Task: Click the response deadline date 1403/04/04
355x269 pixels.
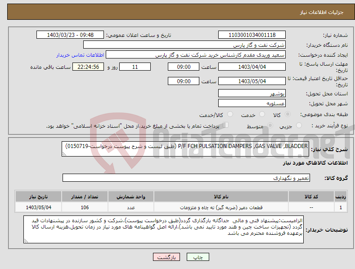Action: pyautogui.click(x=252, y=67)
